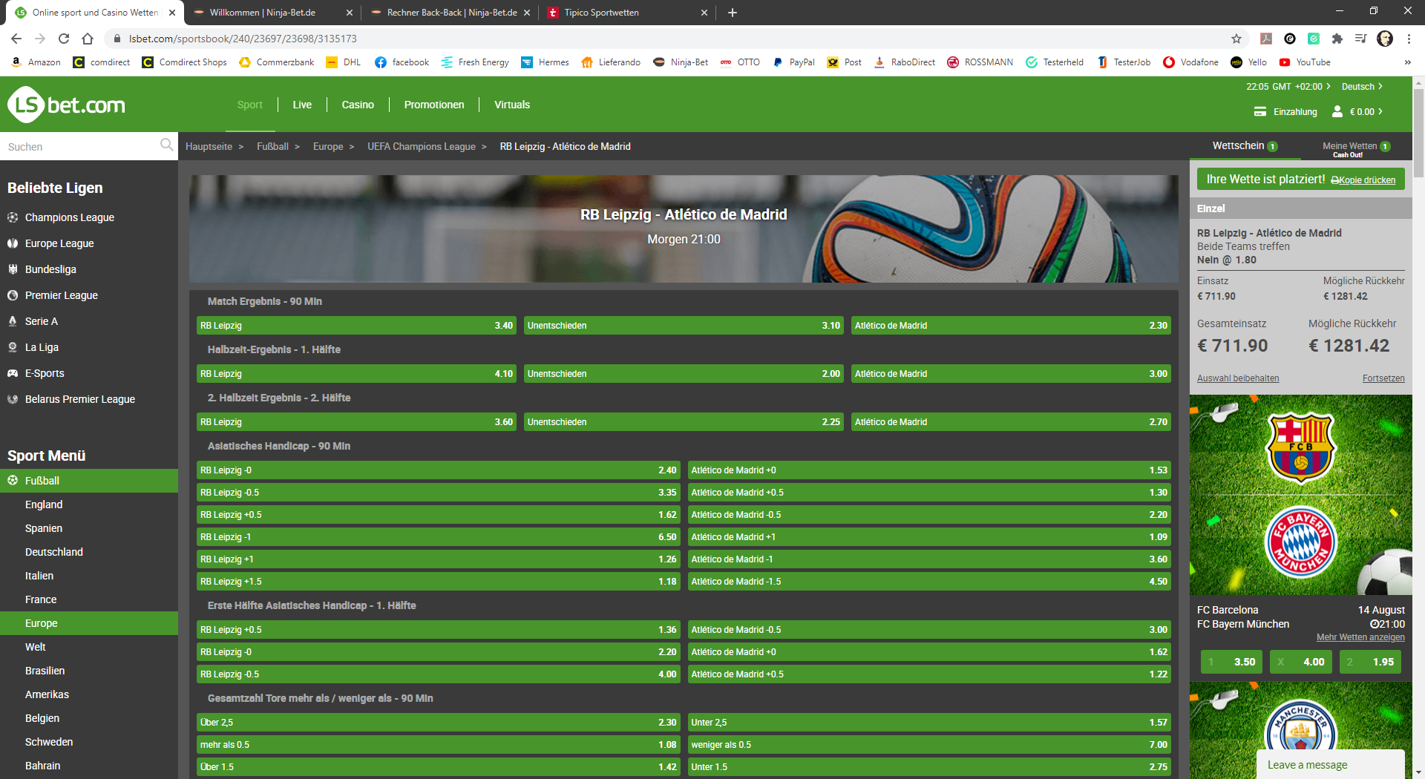Open Deutschland in the sport menu
Viewport: 1425px width, 779px height.
point(54,552)
